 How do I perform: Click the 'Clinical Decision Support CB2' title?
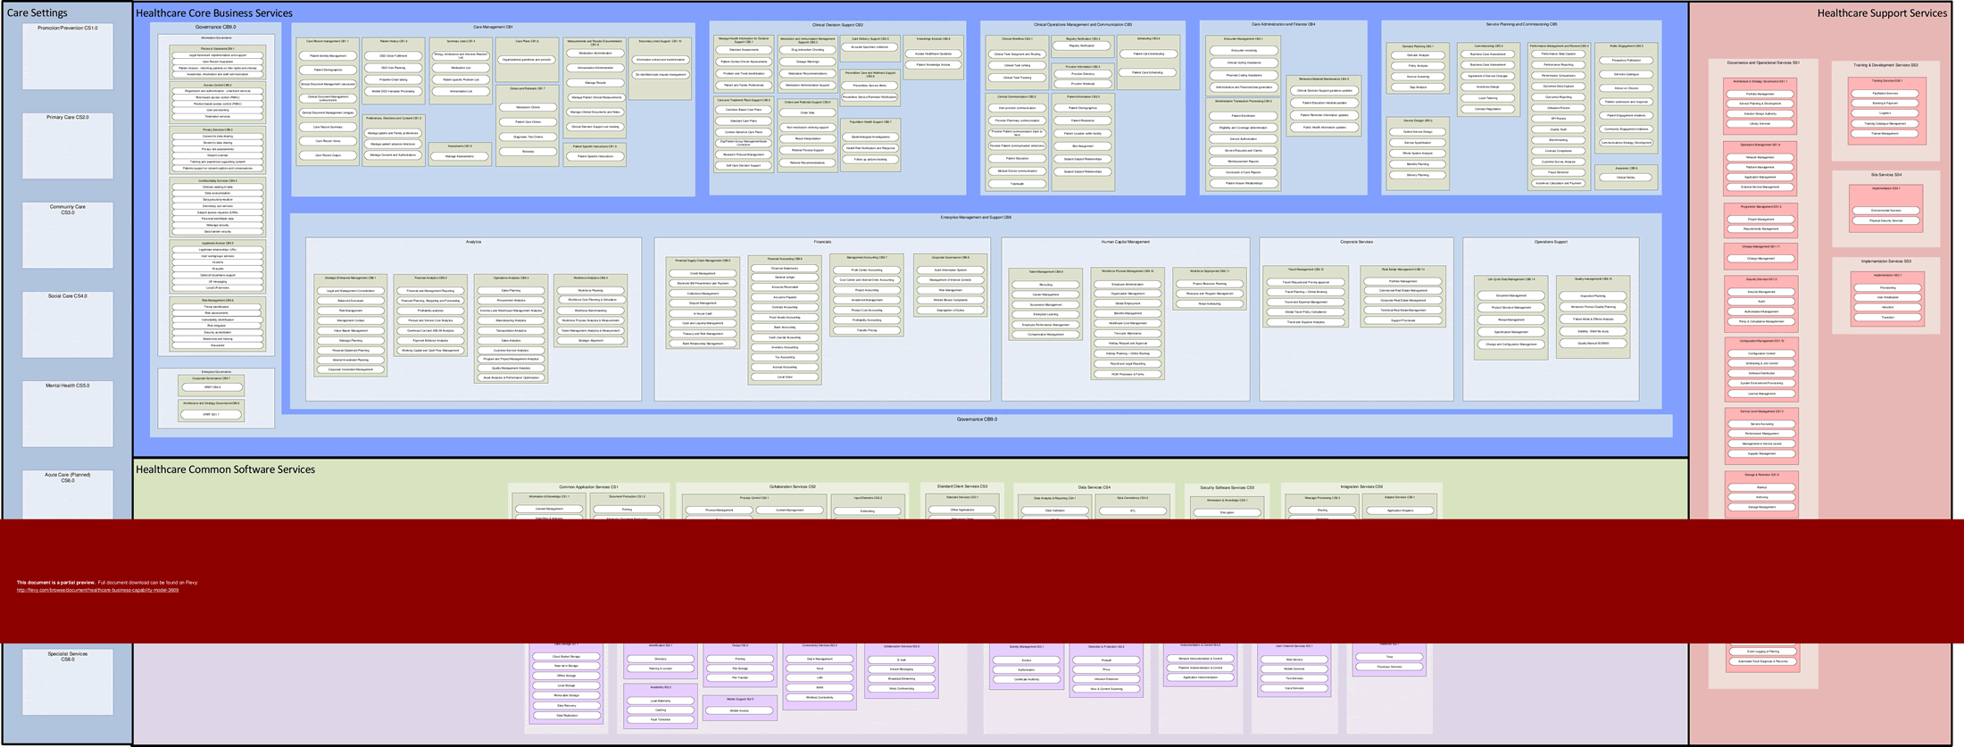pyautogui.click(x=837, y=25)
